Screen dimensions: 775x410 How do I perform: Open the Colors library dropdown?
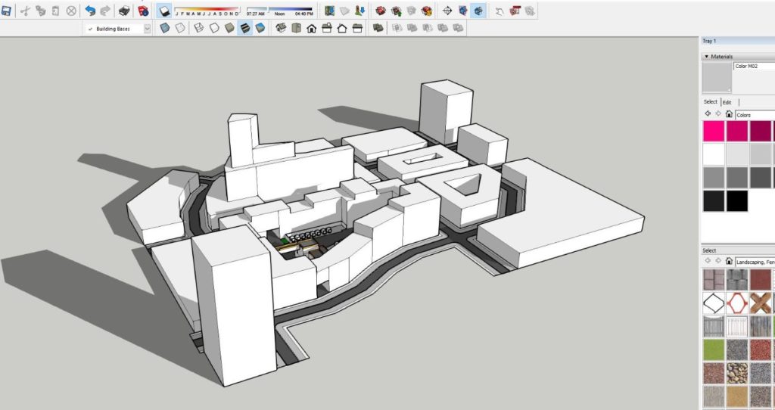point(755,114)
